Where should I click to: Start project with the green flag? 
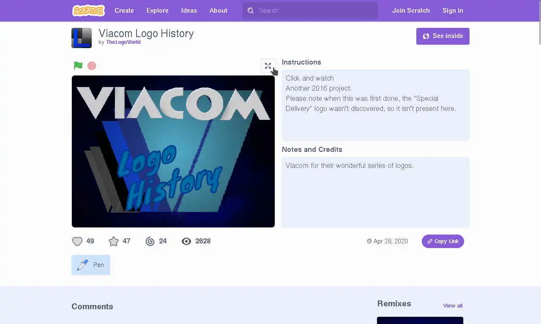[x=78, y=66]
